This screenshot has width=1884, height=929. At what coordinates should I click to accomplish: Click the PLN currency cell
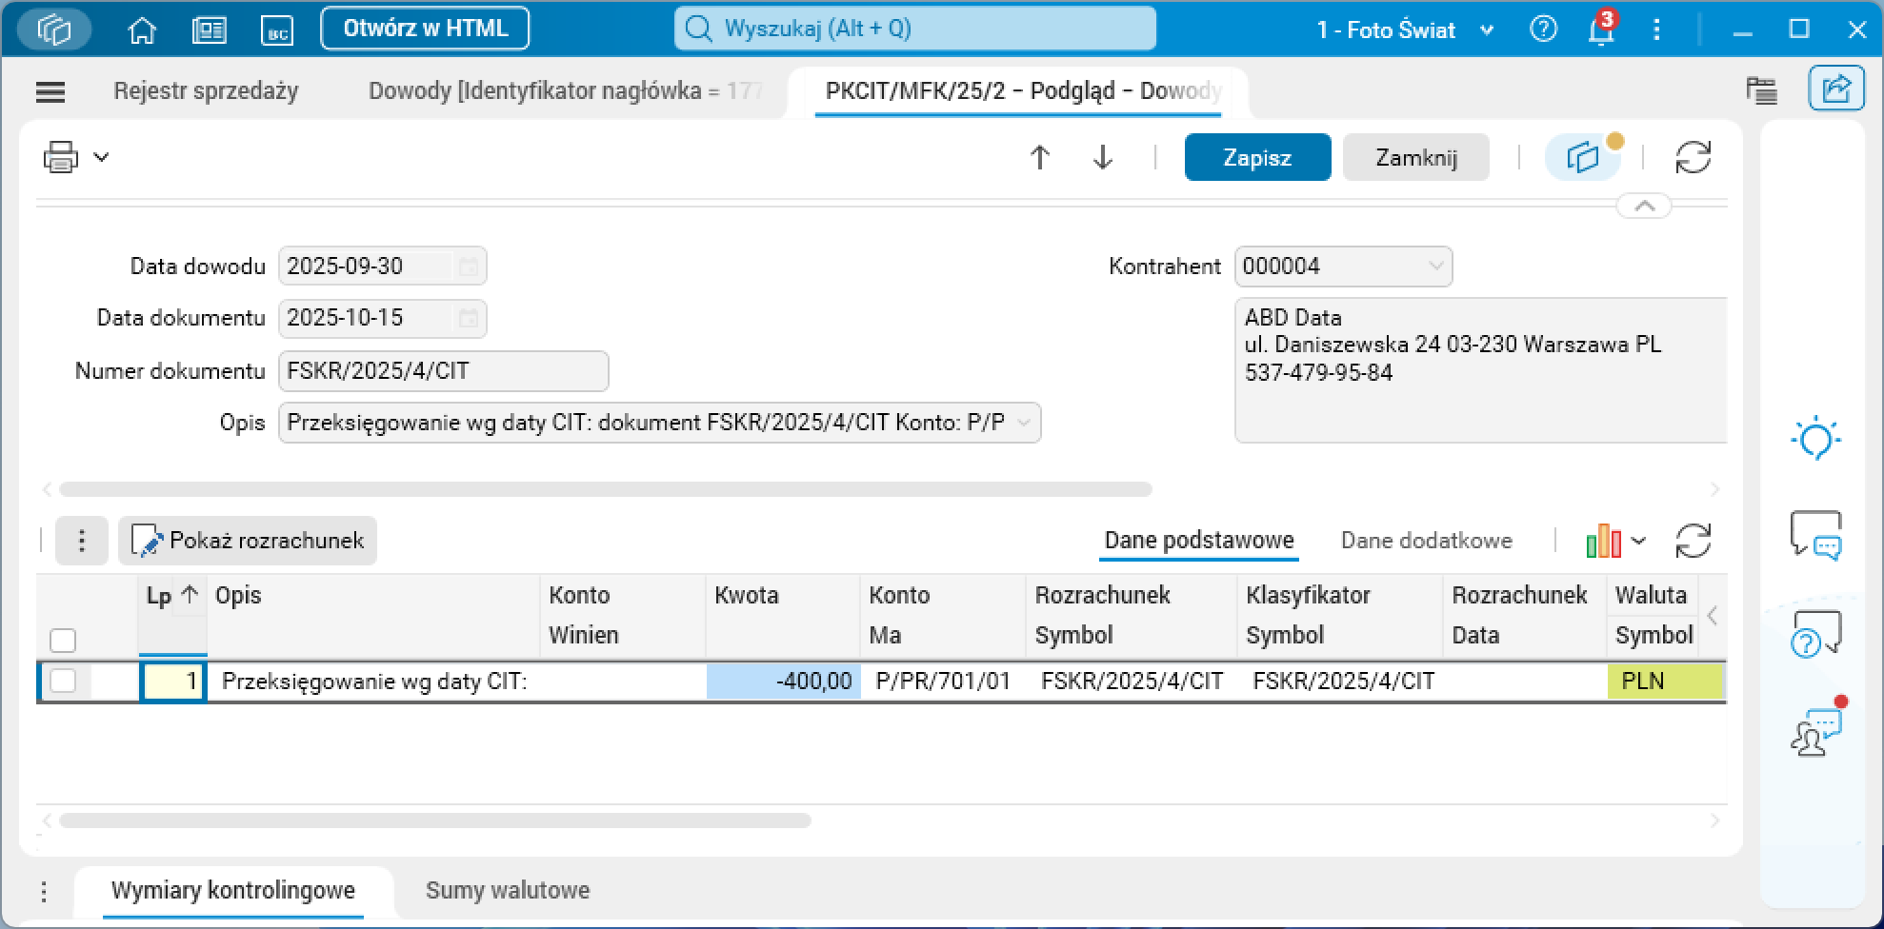pos(1665,682)
